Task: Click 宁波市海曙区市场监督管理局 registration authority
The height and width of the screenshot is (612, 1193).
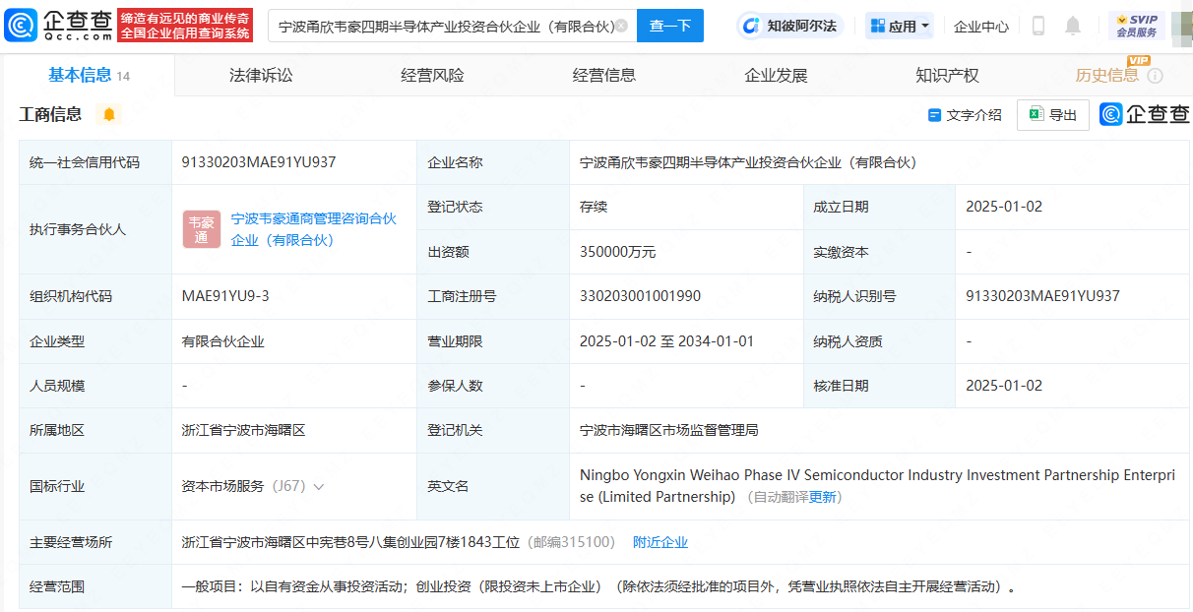Action: coord(669,430)
